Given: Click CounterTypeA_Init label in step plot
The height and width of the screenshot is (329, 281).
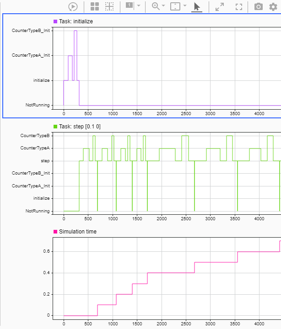Looking at the screenshot, I should (x=31, y=186).
